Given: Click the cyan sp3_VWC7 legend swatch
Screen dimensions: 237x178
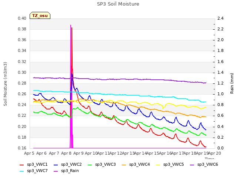Looking at the screenshot, I should click(x=22, y=171).
